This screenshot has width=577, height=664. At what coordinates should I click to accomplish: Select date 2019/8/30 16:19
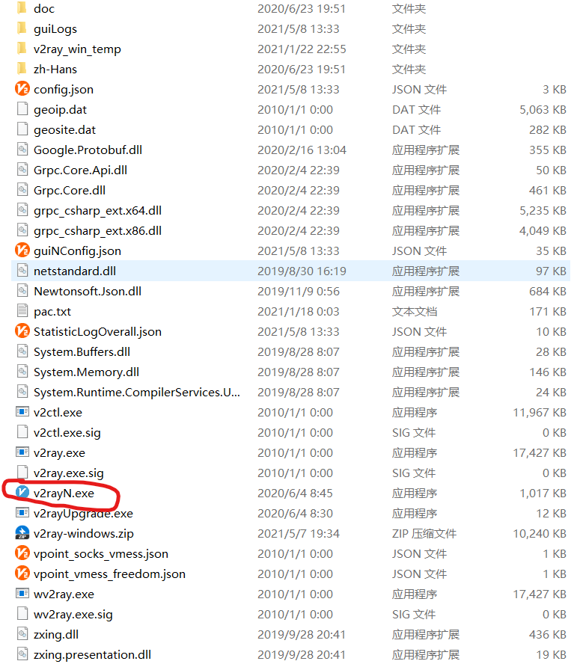(x=302, y=271)
